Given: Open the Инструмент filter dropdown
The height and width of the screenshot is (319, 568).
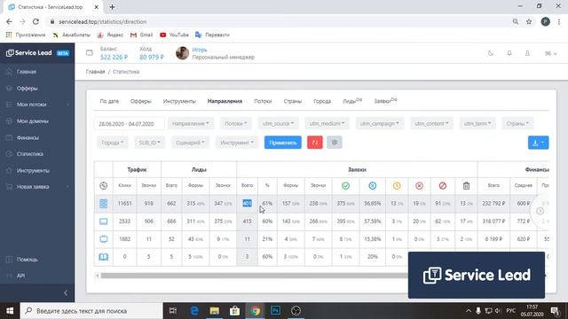Looking at the screenshot, I should click(x=237, y=143).
